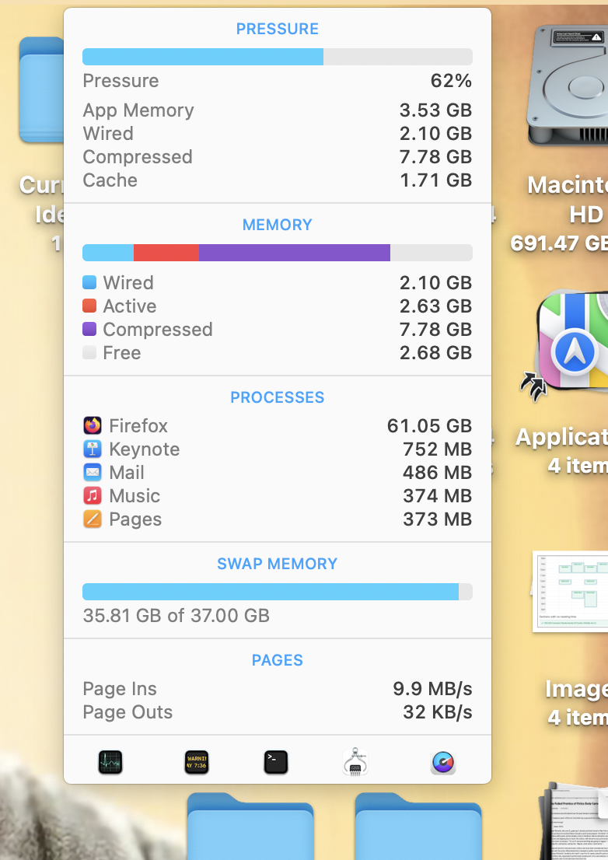
Task: Click the Music app icon in Processes
Action: tap(93, 495)
